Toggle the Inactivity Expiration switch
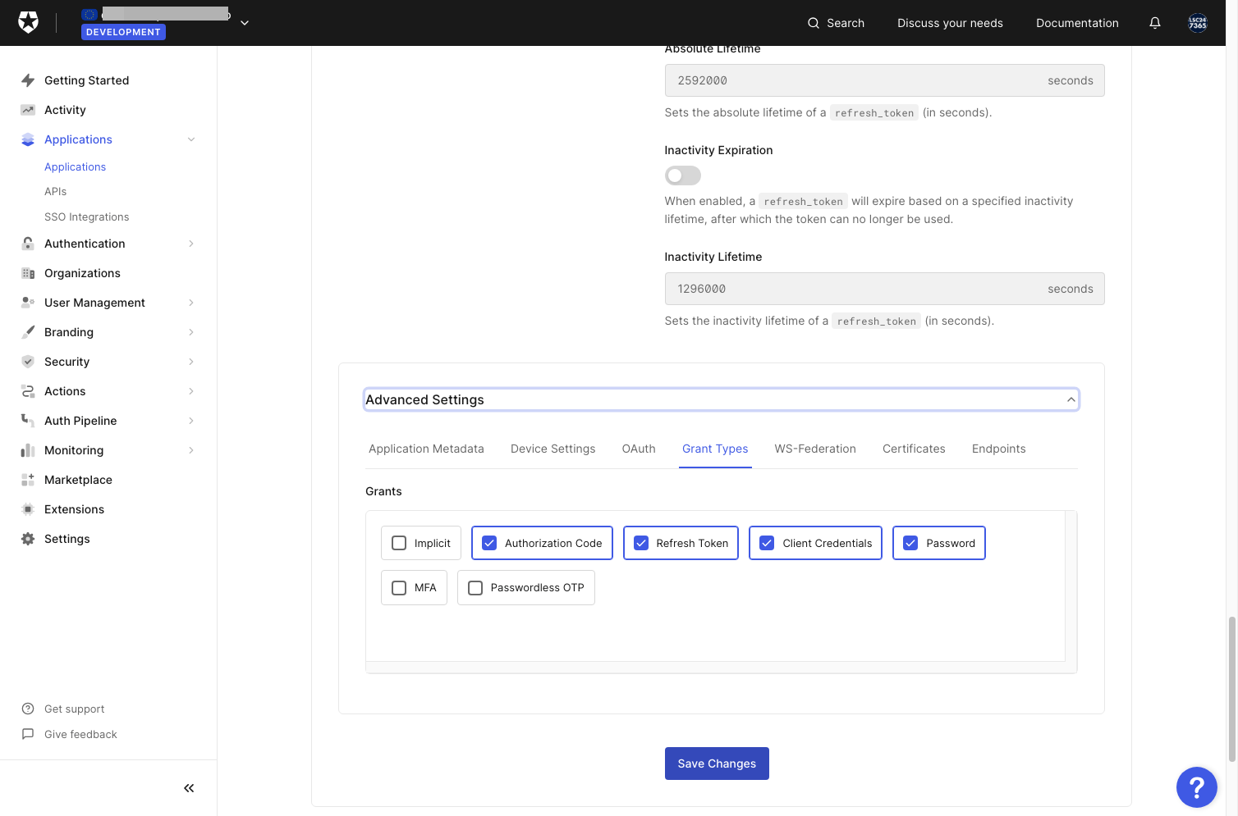This screenshot has height=816, width=1238. tap(683, 176)
